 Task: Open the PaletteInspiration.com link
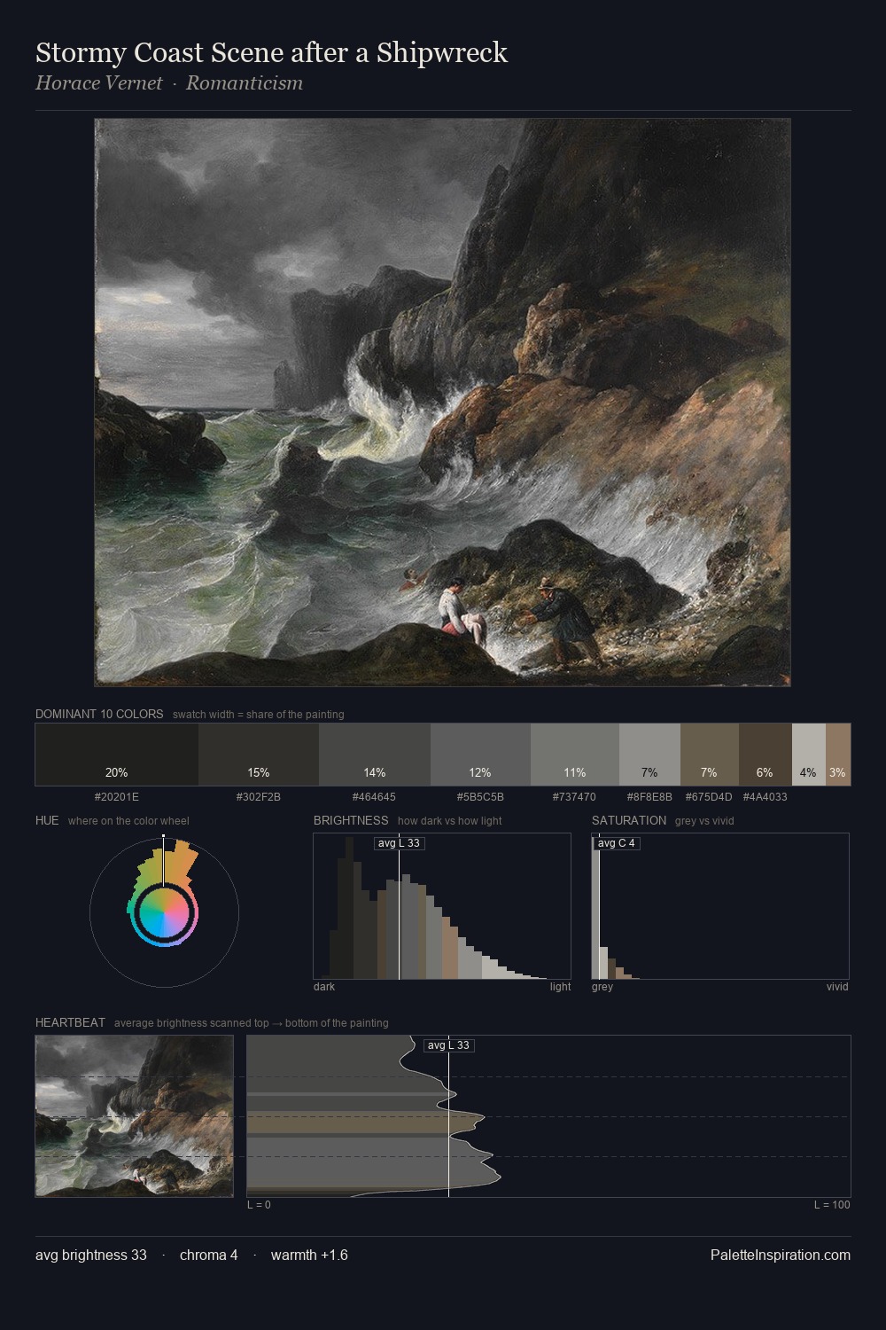(x=781, y=1256)
